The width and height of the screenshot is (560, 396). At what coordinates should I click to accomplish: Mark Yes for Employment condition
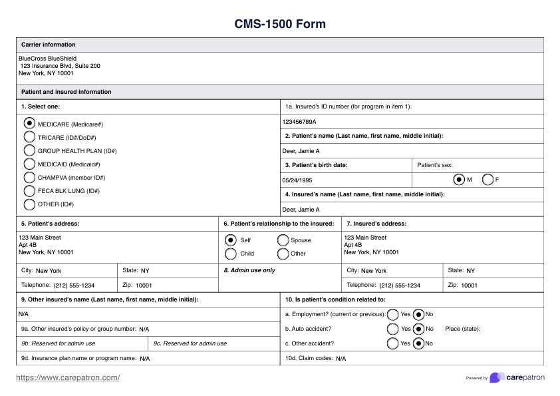(393, 314)
